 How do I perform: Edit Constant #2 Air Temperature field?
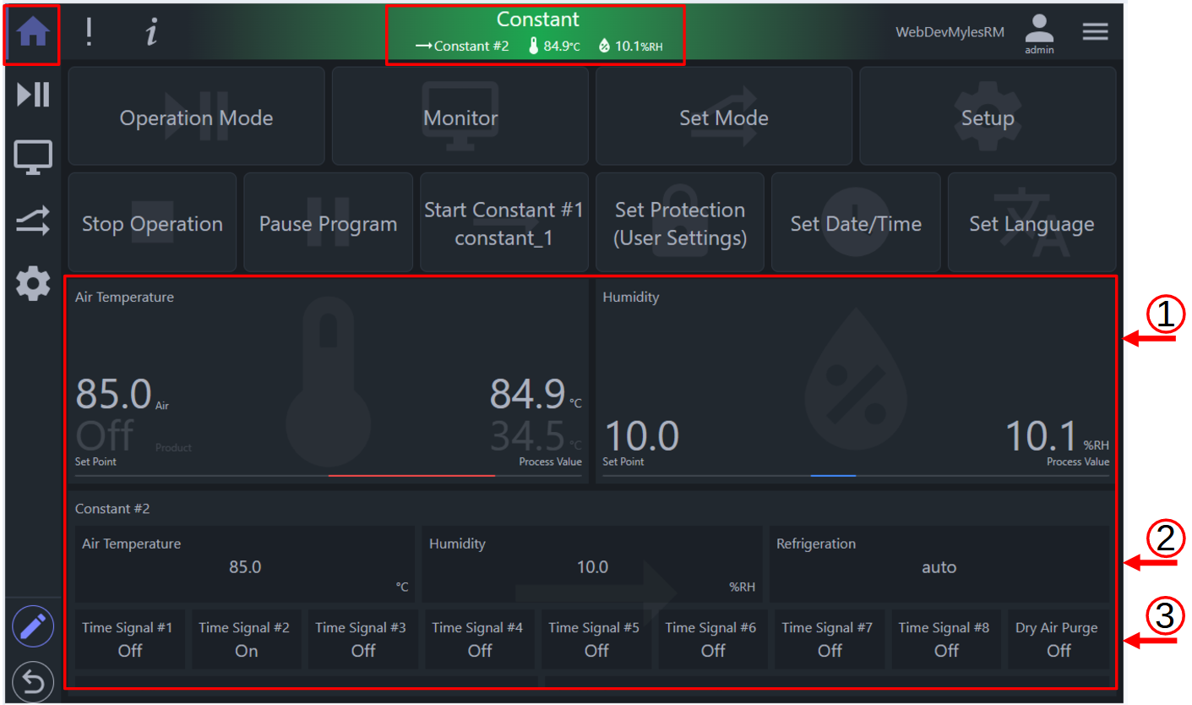[x=245, y=564]
